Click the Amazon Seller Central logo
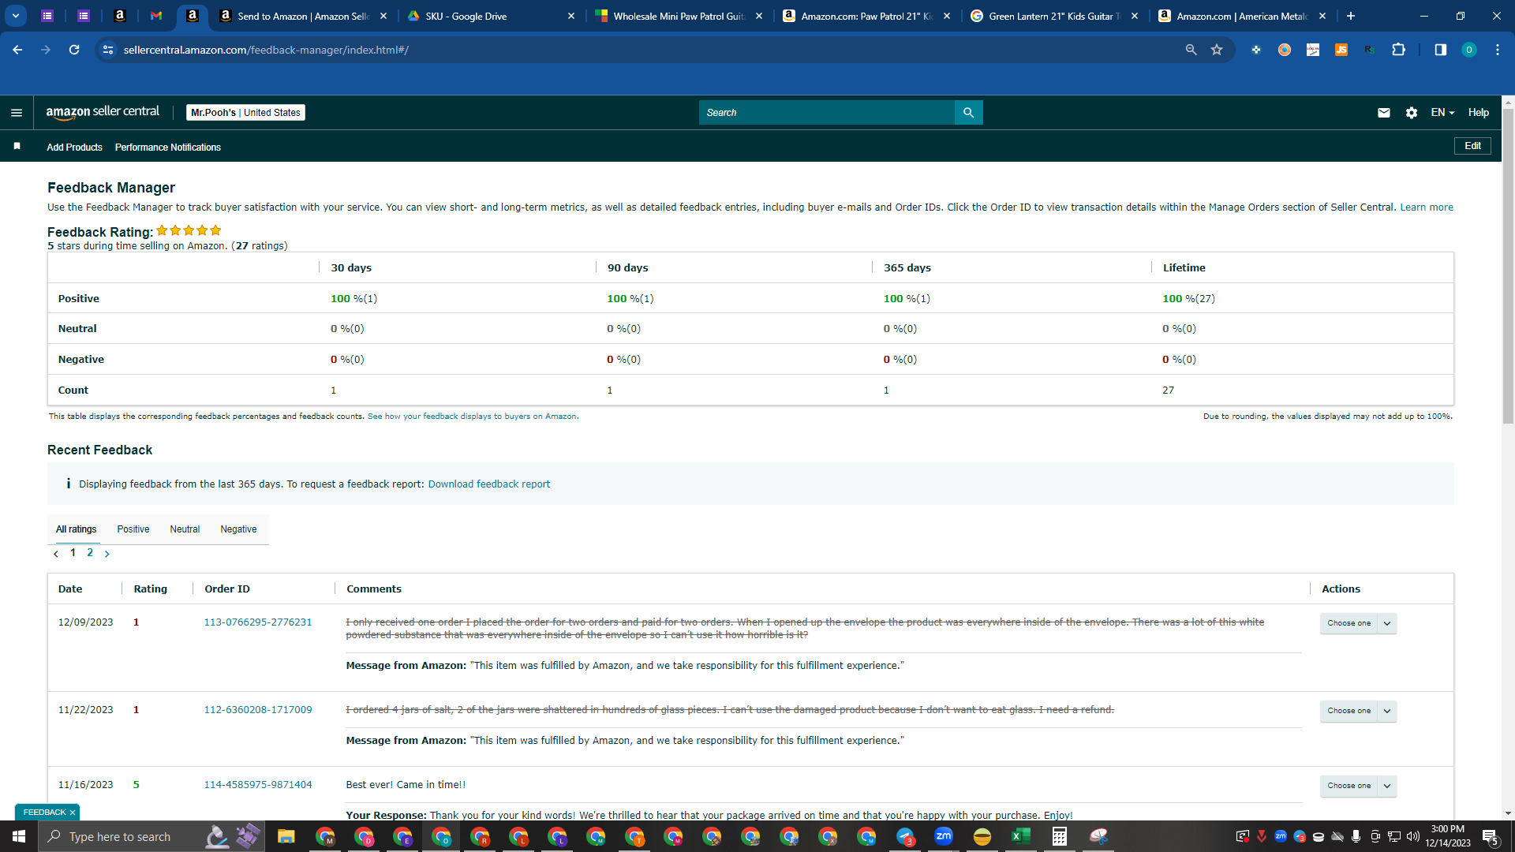This screenshot has width=1515, height=852. tap(103, 112)
